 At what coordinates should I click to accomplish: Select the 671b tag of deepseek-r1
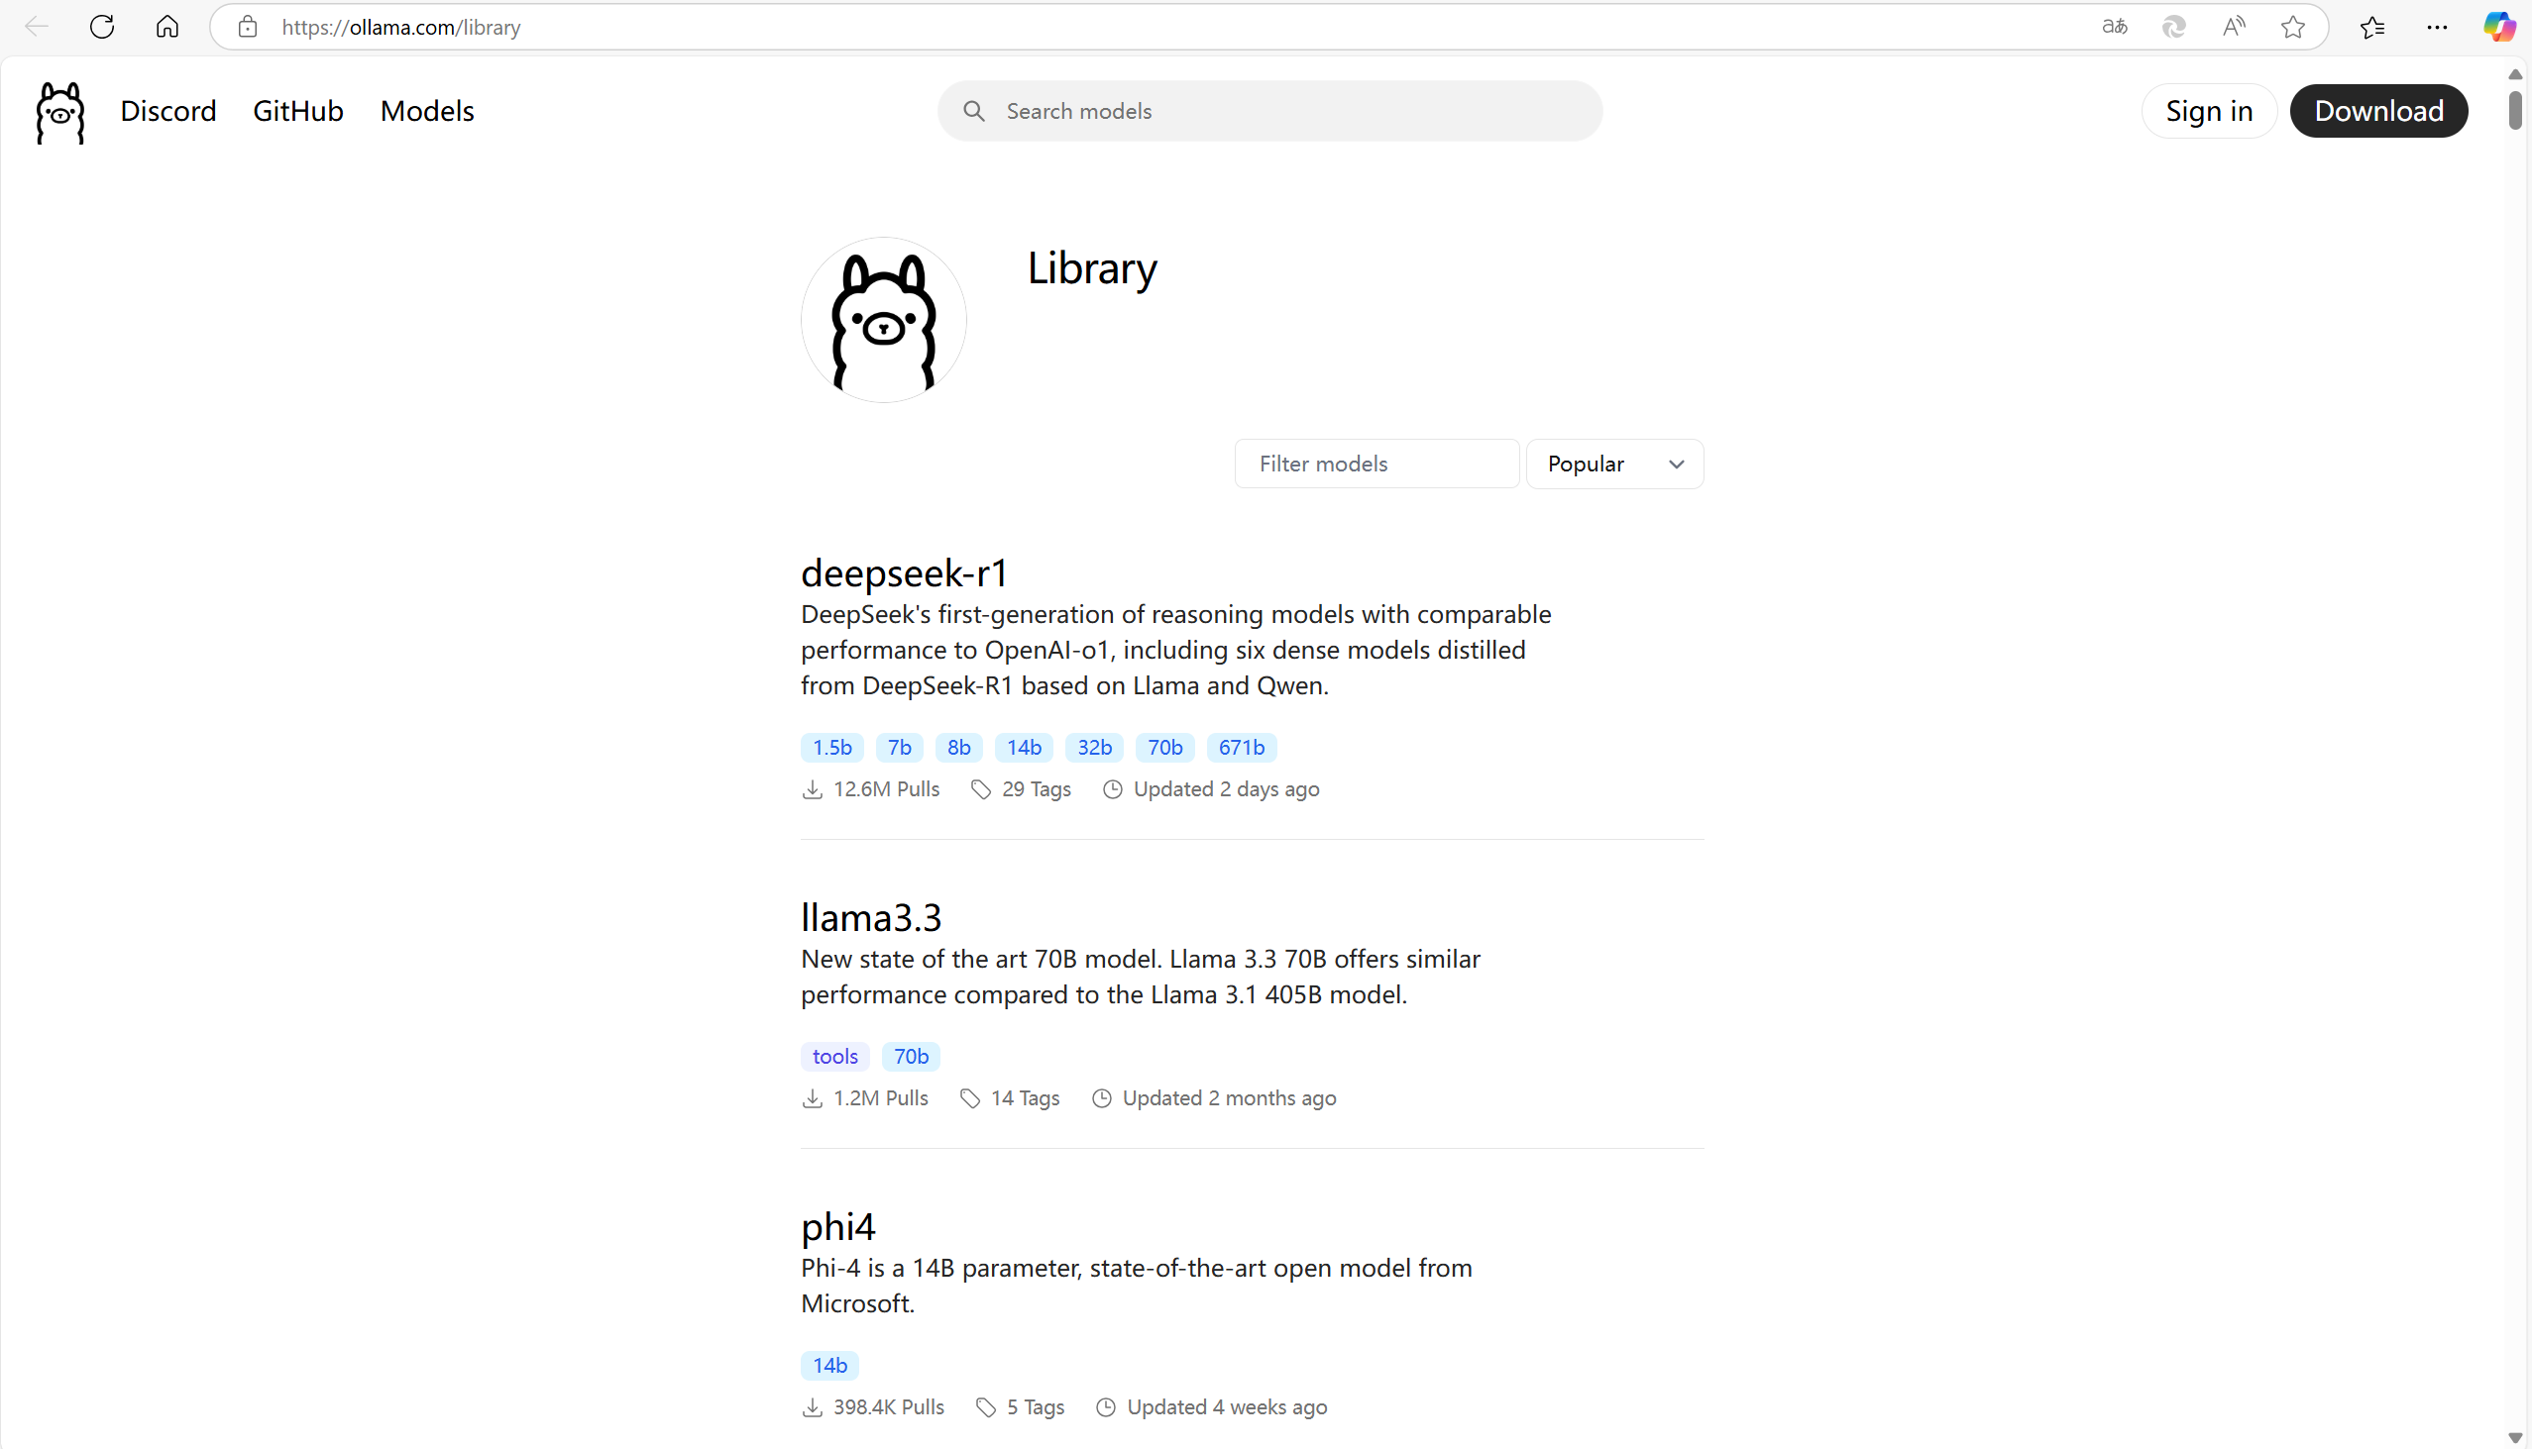[x=1241, y=748]
